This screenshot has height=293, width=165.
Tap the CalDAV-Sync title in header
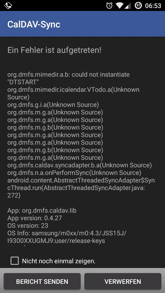[x=34, y=24]
